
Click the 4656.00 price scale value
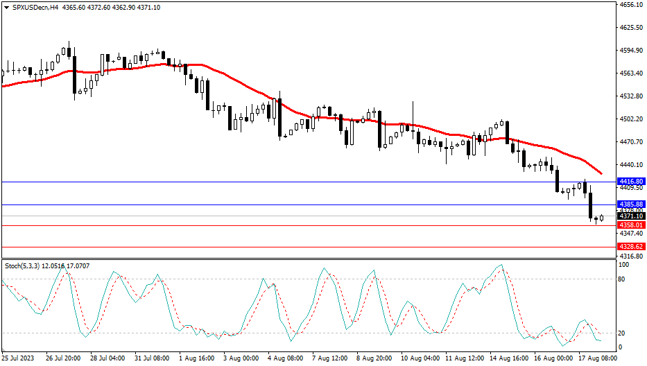tap(630, 5)
